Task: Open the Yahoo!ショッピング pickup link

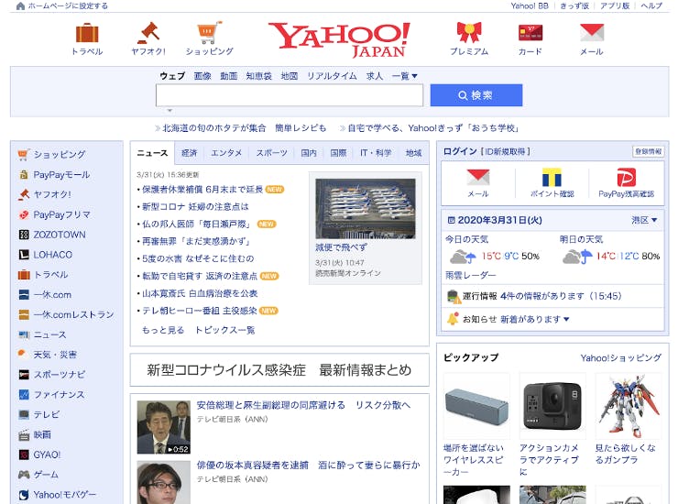Action: [x=620, y=357]
